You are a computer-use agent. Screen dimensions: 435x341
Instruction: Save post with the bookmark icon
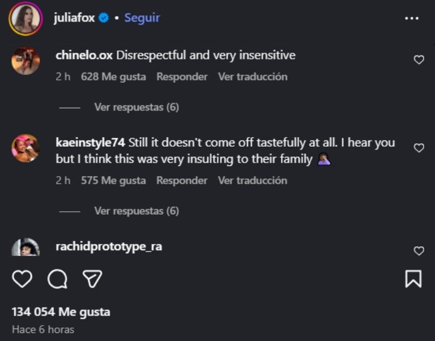point(413,279)
